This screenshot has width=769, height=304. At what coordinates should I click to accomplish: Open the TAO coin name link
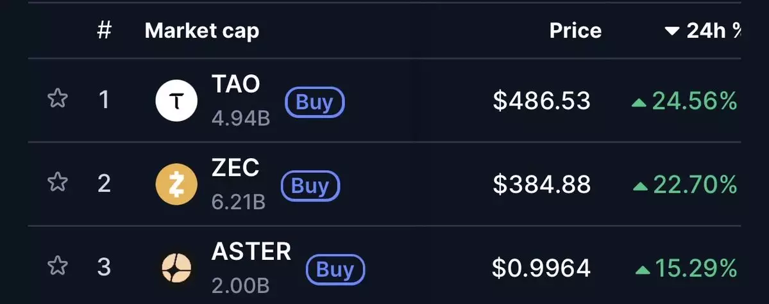(x=235, y=84)
